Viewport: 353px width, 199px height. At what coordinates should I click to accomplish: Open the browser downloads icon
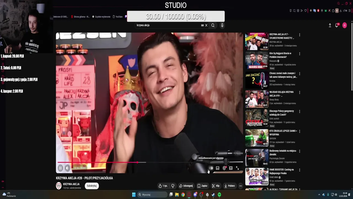[341, 11]
